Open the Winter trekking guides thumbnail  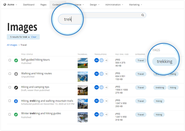tap(82, 117)
